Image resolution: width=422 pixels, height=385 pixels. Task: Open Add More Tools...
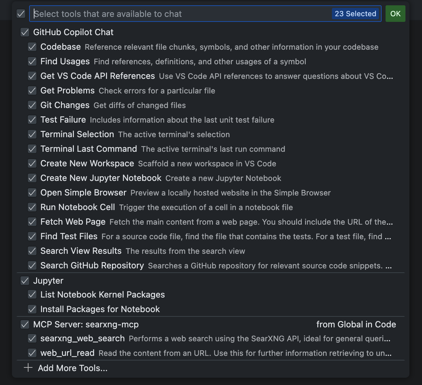pos(66,368)
